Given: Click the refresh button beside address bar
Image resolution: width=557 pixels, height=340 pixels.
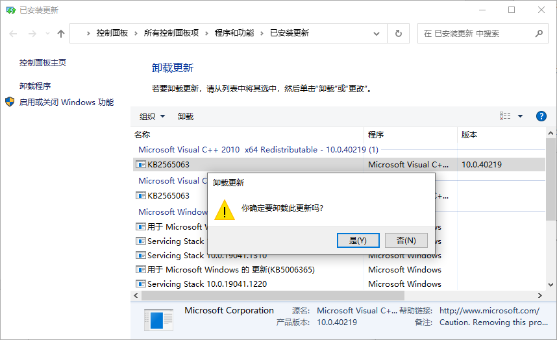Looking at the screenshot, I should click(x=399, y=33).
